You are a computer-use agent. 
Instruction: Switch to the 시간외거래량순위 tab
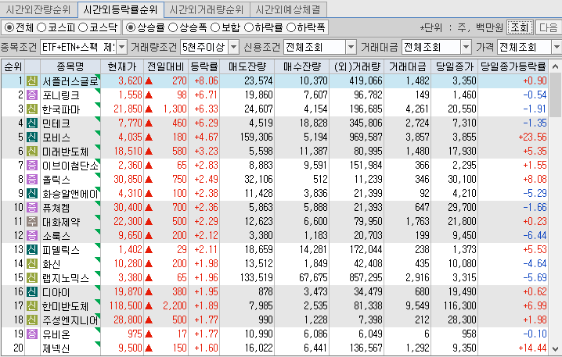click(x=207, y=9)
